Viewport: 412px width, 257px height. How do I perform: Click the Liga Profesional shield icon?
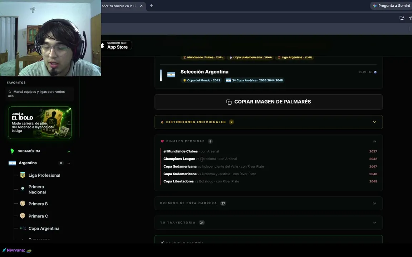click(x=23, y=175)
